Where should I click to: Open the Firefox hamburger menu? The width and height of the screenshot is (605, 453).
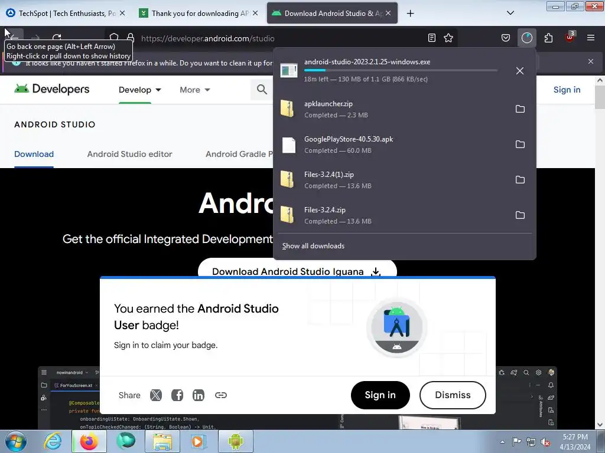[591, 38]
